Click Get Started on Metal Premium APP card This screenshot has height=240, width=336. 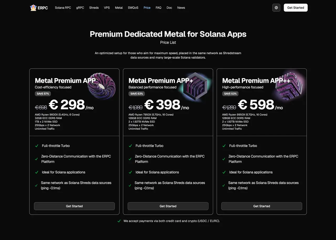[74, 206]
